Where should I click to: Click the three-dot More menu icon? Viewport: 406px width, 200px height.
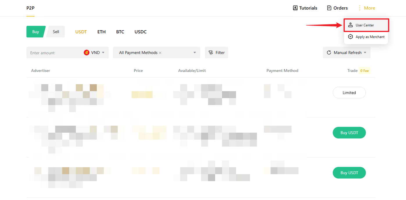(x=360, y=8)
